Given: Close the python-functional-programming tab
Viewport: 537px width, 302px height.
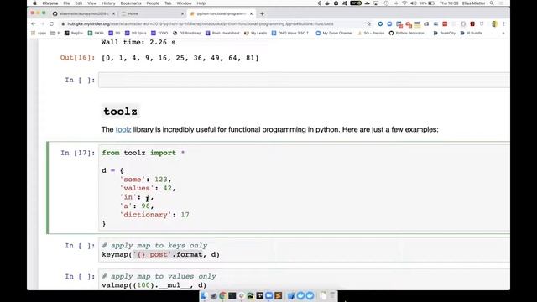Looking at the screenshot, I should [x=251, y=13].
